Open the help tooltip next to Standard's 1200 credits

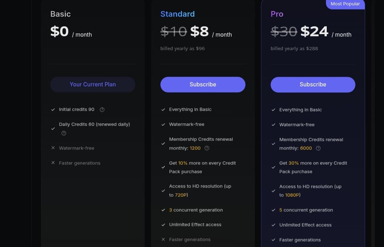pyautogui.click(x=207, y=148)
